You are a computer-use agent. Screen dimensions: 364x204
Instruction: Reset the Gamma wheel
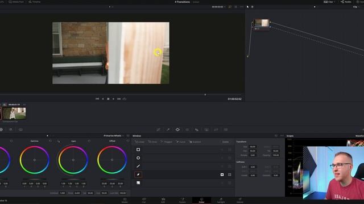pos(51,141)
